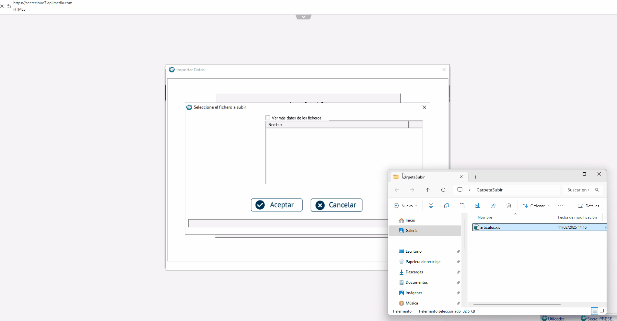Image resolution: width=617 pixels, height=321 pixels.
Task: Refresh the CarpetaSubir folder view
Action: [443, 190]
